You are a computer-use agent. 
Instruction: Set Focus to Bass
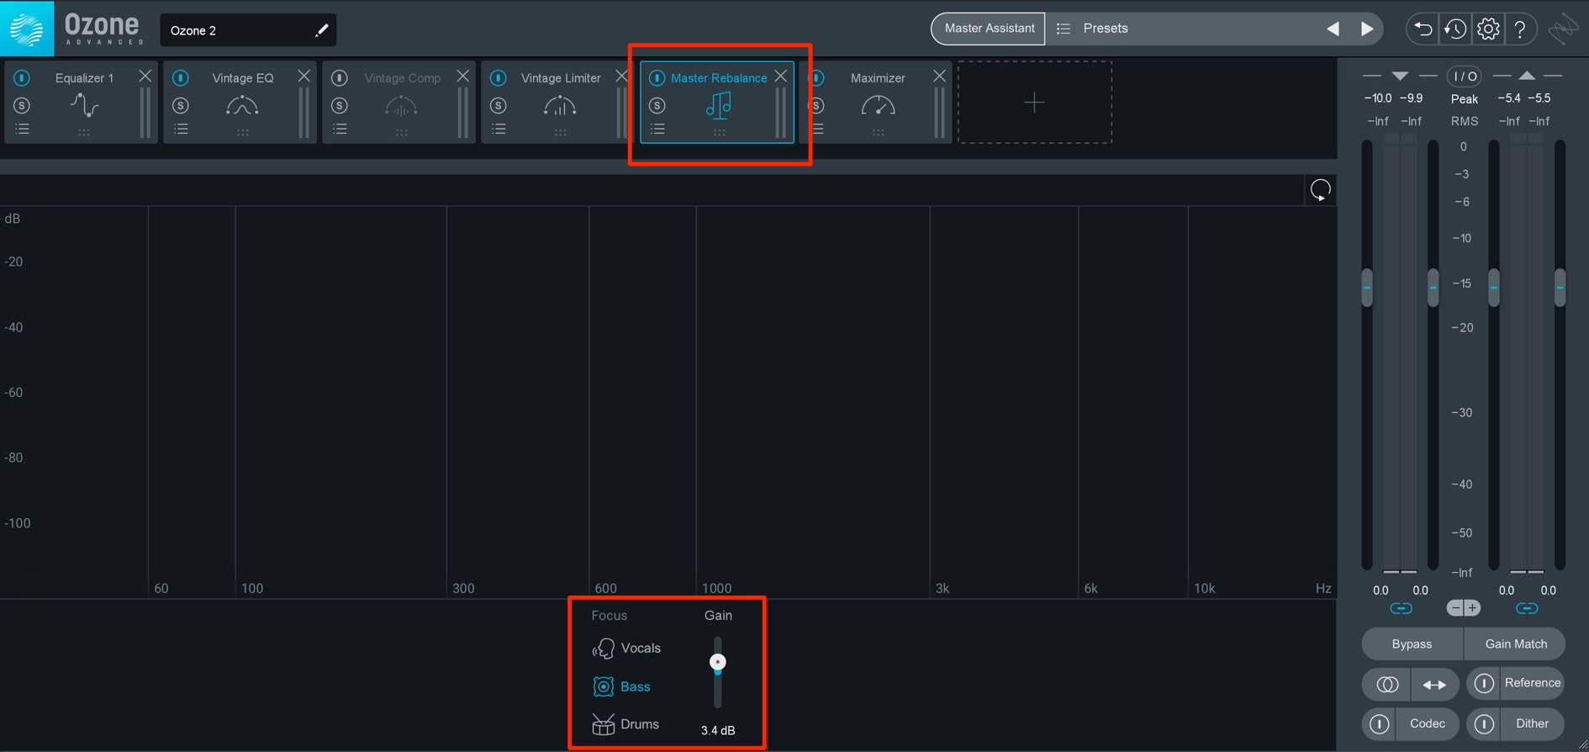[622, 686]
